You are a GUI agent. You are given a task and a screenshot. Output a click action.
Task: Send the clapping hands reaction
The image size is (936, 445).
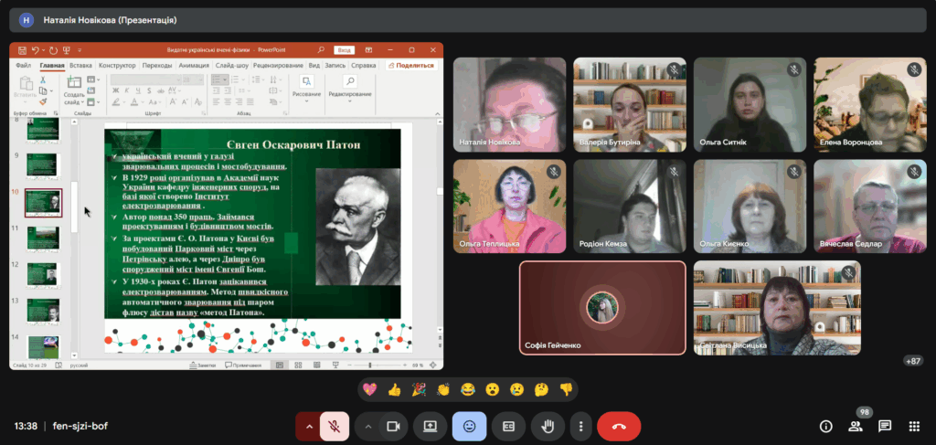pos(443,389)
